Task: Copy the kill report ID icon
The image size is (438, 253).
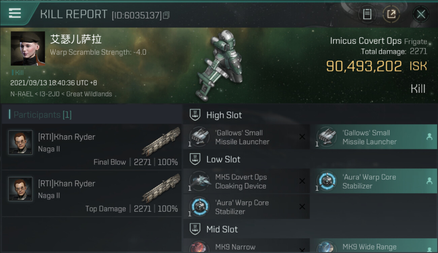Action: [x=166, y=15]
